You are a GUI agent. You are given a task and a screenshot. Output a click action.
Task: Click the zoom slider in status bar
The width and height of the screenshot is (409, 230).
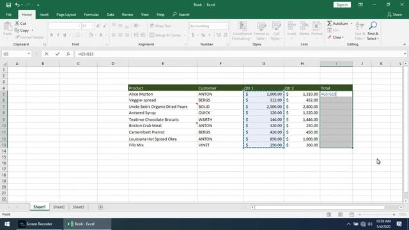pyautogui.click(x=377, y=215)
